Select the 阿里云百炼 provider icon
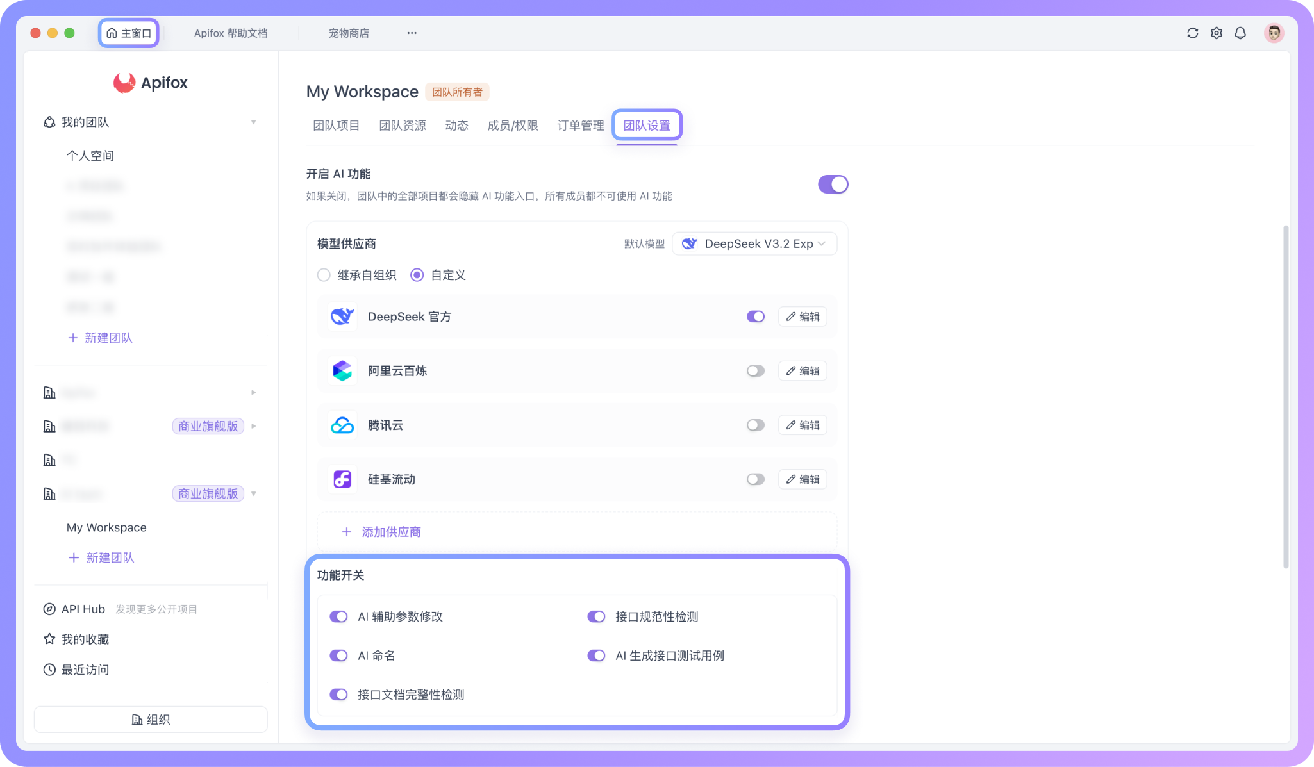Viewport: 1314px width, 767px height. point(342,370)
